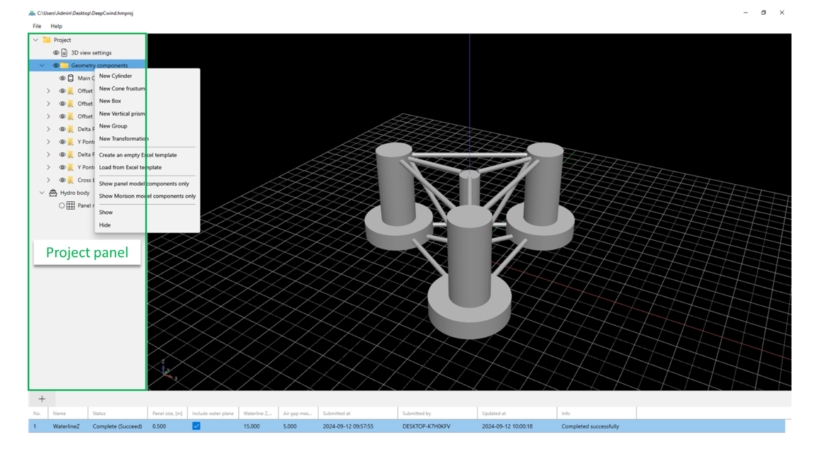
Task: Select Create an empty Excel template
Action: [138, 155]
